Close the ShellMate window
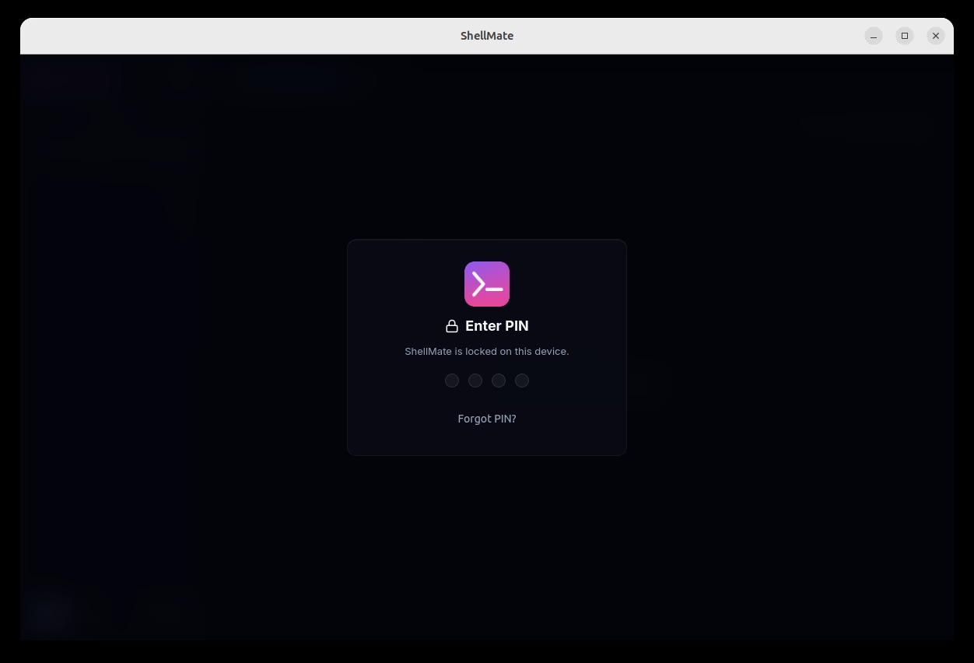Screen dimensions: 974x663 [936, 36]
